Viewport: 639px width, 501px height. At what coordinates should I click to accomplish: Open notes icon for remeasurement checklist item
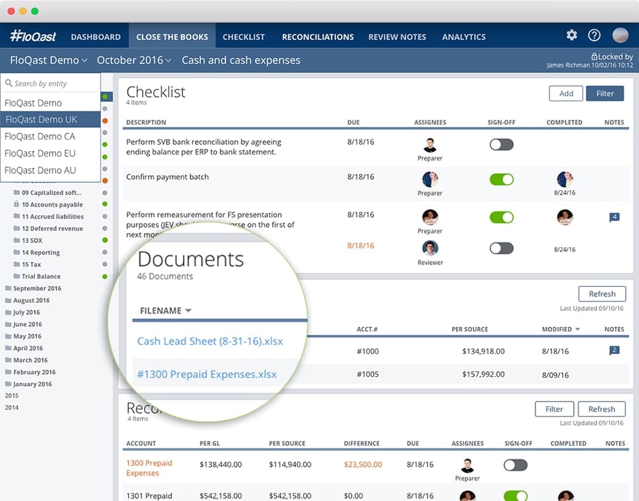(x=614, y=218)
